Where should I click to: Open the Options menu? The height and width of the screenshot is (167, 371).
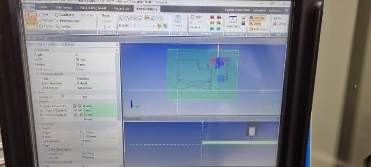click(x=275, y=10)
